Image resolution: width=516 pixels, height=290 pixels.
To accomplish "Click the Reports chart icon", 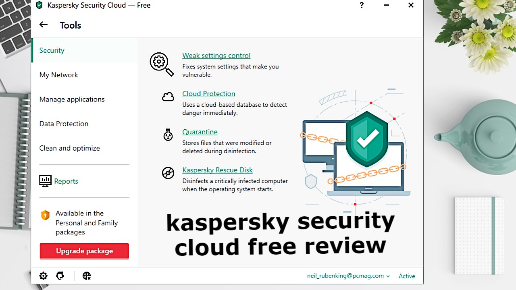I will point(45,181).
